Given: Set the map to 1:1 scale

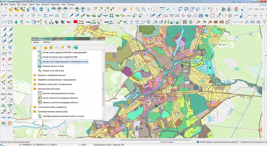Looking at the screenshot, I should (149, 9).
